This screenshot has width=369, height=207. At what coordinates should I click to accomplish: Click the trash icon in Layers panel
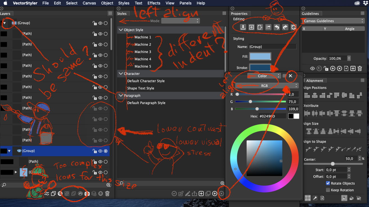[107, 194]
